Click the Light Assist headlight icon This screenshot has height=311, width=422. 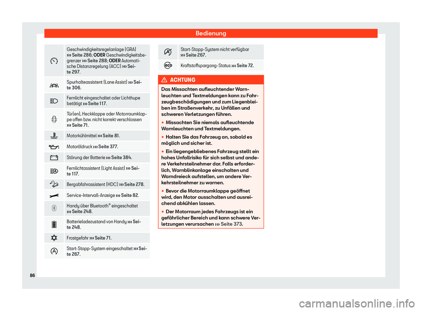[x=54, y=171]
